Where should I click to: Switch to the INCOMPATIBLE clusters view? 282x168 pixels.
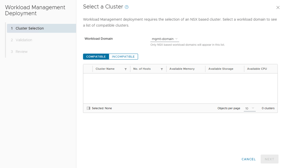[x=123, y=57]
